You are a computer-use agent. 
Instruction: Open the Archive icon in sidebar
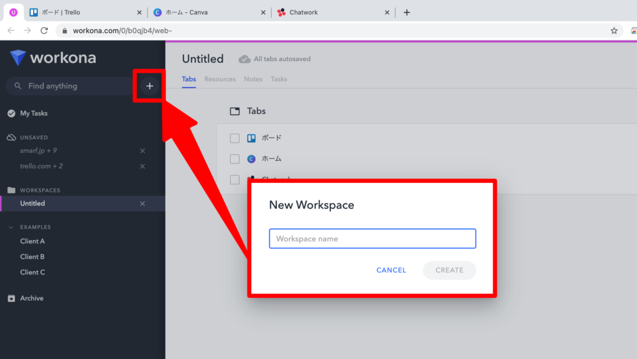point(11,299)
